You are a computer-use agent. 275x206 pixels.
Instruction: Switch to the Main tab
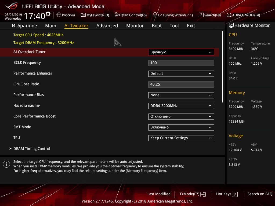pyautogui.click(x=51, y=26)
